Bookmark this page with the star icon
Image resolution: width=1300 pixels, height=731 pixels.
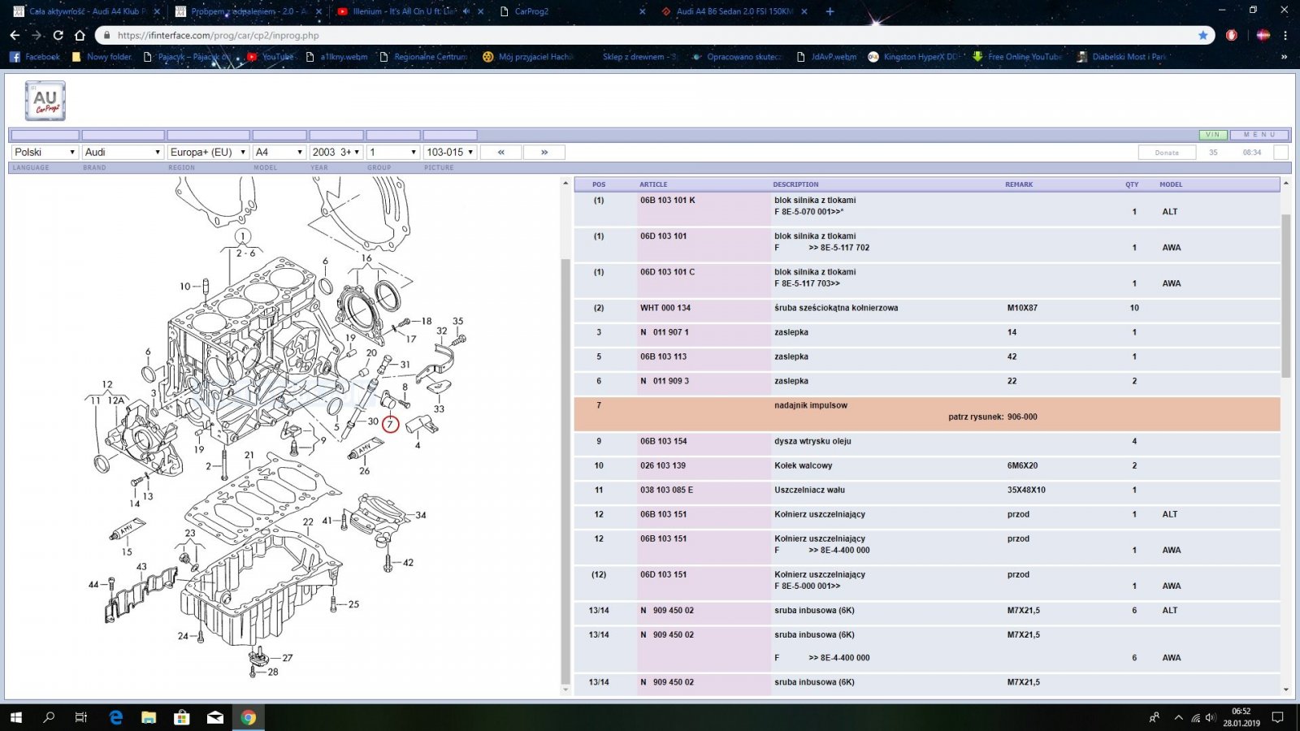1202,35
